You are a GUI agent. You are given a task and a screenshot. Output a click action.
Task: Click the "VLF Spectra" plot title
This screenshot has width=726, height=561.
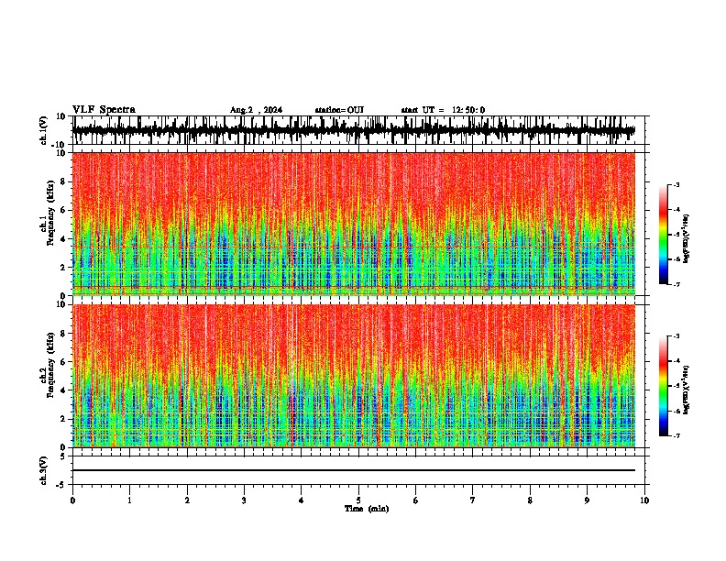pyautogui.click(x=104, y=110)
